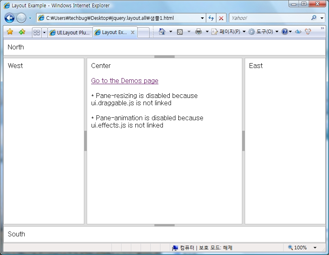
Task: Click Add to Favorites icon
Action: point(22,32)
